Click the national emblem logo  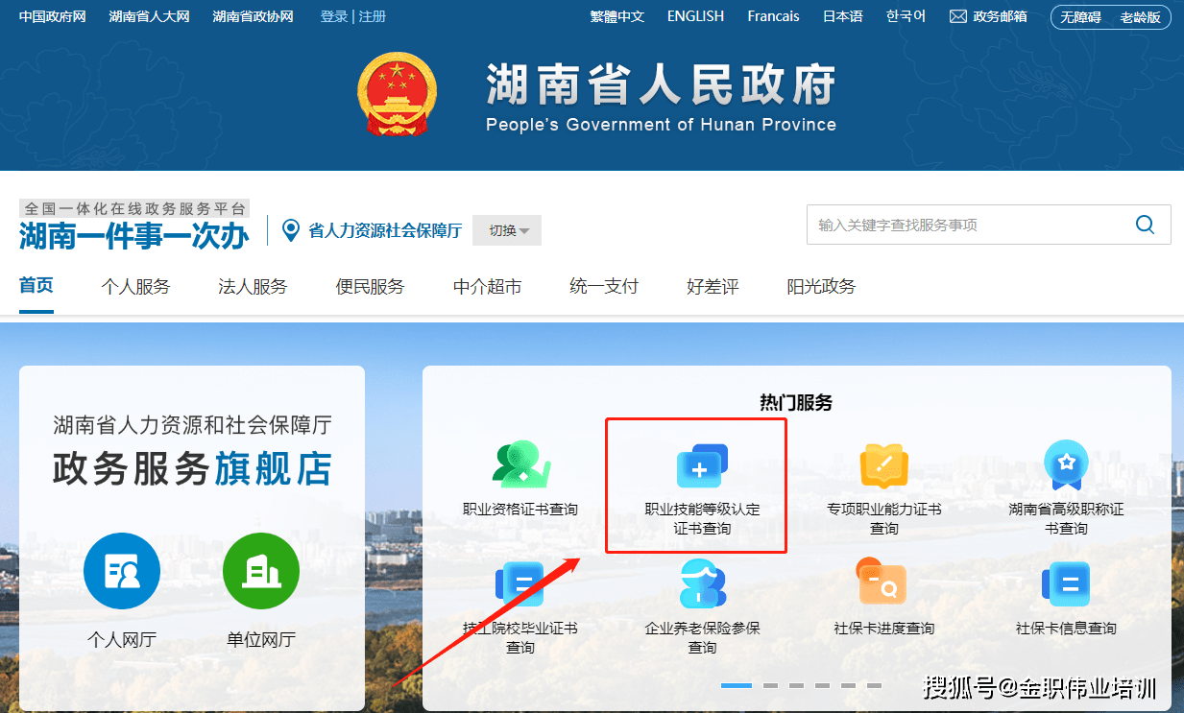coord(397,94)
